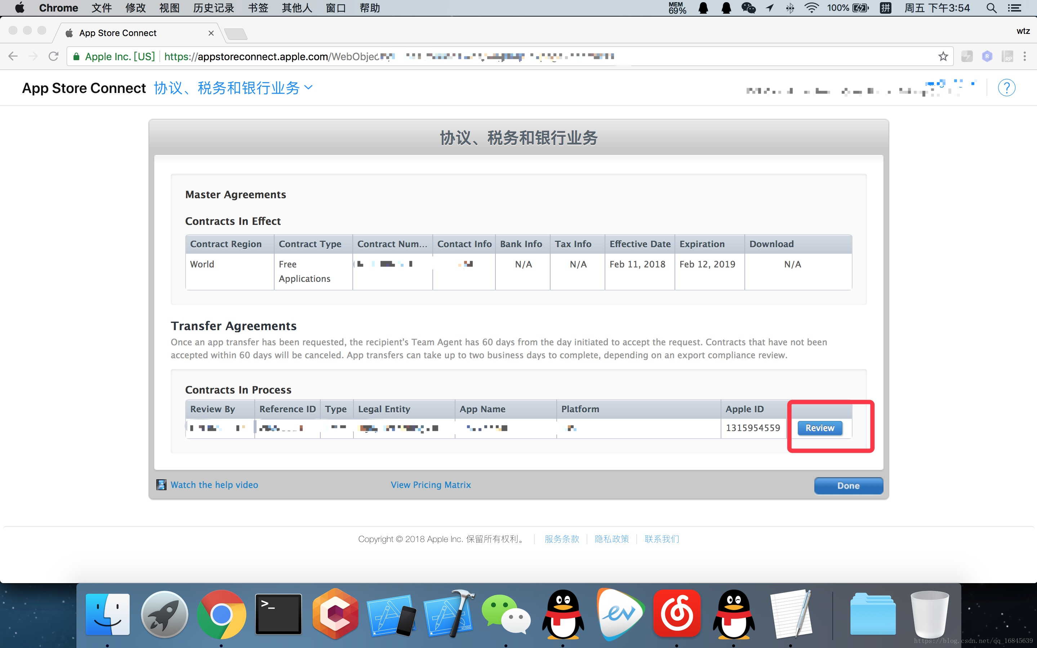Open the blue folder in Dock

[873, 614]
